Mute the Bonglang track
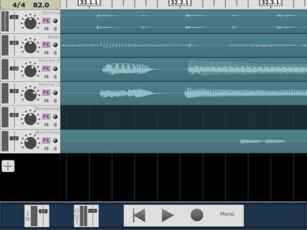This screenshot has height=230, width=307. point(47,125)
